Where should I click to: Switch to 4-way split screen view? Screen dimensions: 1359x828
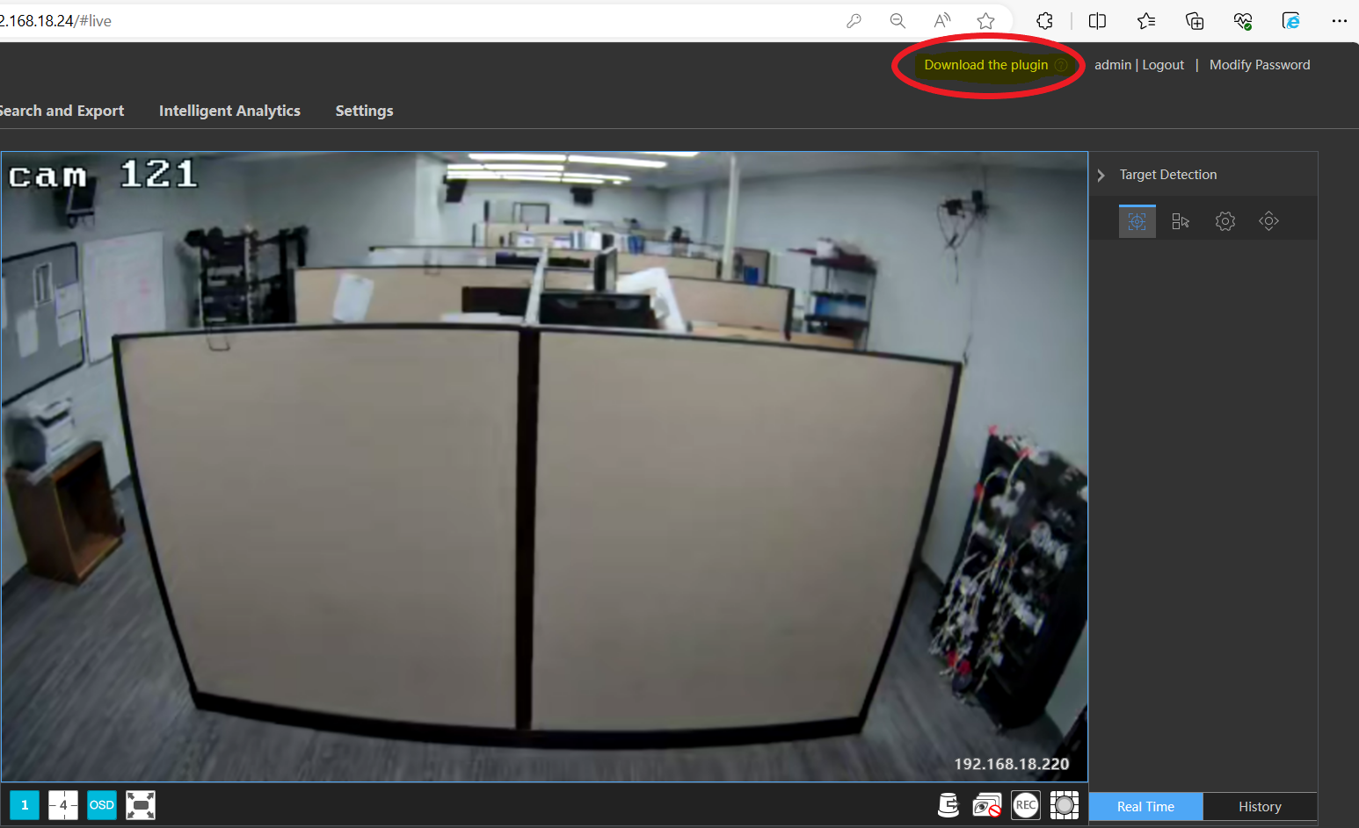[62, 804]
